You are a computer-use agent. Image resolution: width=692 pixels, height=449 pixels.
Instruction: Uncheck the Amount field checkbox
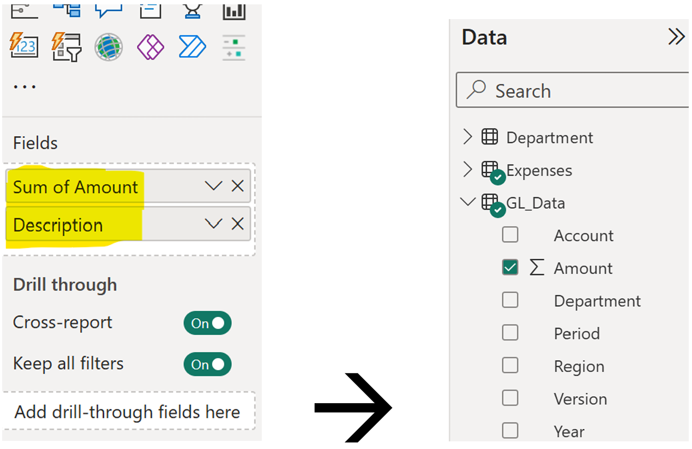point(510,268)
